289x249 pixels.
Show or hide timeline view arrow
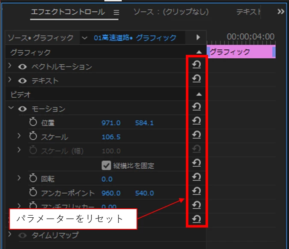[198, 37]
